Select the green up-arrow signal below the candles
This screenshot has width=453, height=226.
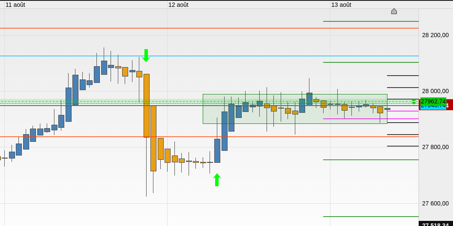217,180
